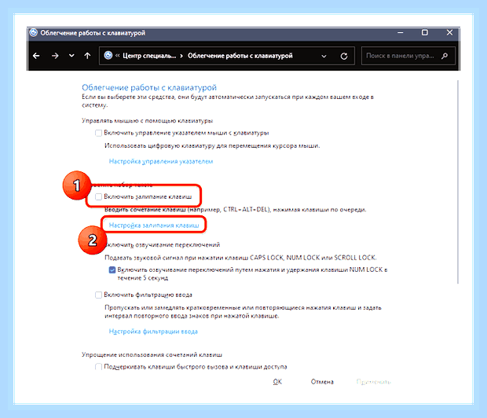The width and height of the screenshot is (487, 418).
Task: Go up one level with up arrow
Action: tap(88, 56)
